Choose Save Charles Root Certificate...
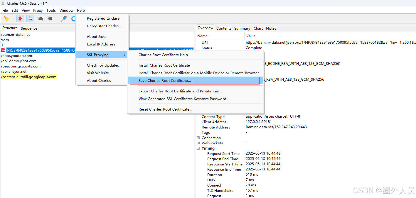416x198 pixels. (196, 80)
